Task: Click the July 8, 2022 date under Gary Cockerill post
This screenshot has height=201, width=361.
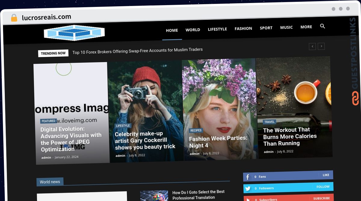Action: click(x=137, y=155)
